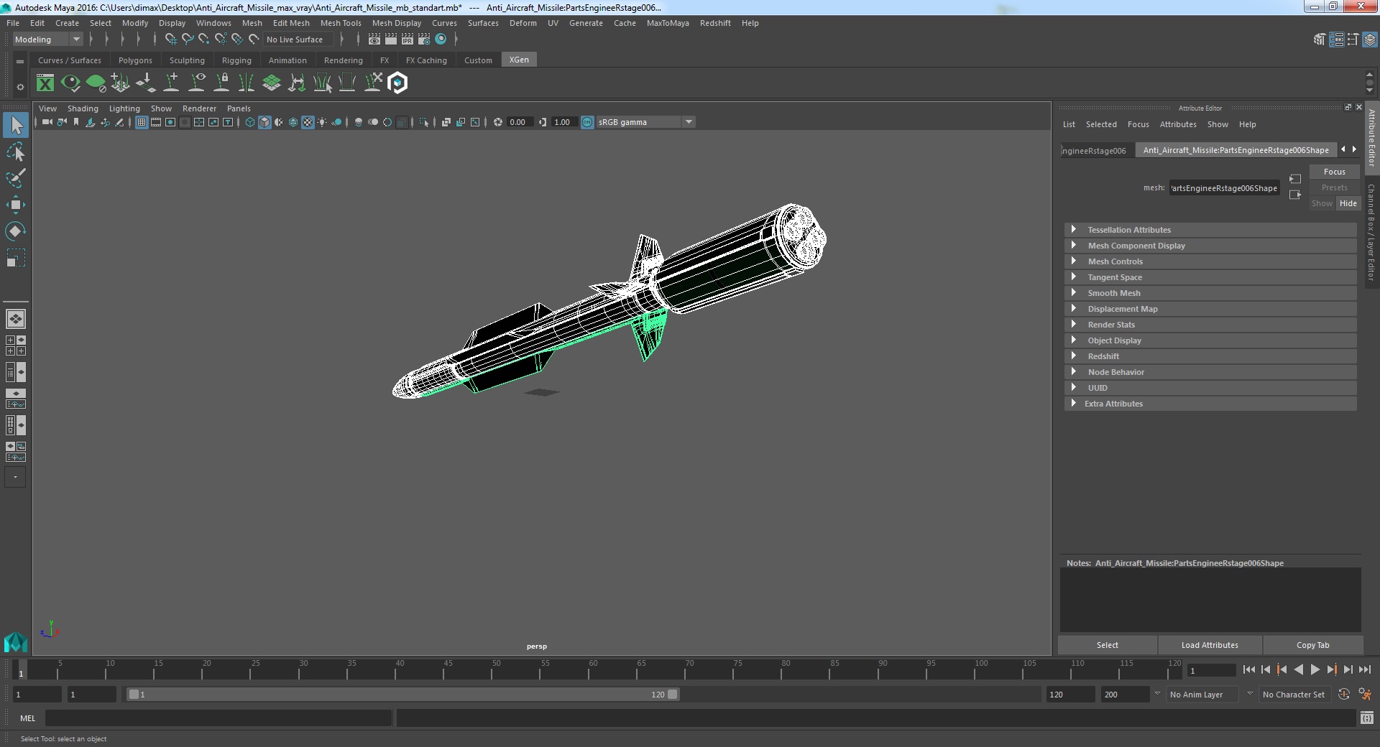Click the mesh name input field
The height and width of the screenshot is (747, 1380).
click(x=1224, y=188)
